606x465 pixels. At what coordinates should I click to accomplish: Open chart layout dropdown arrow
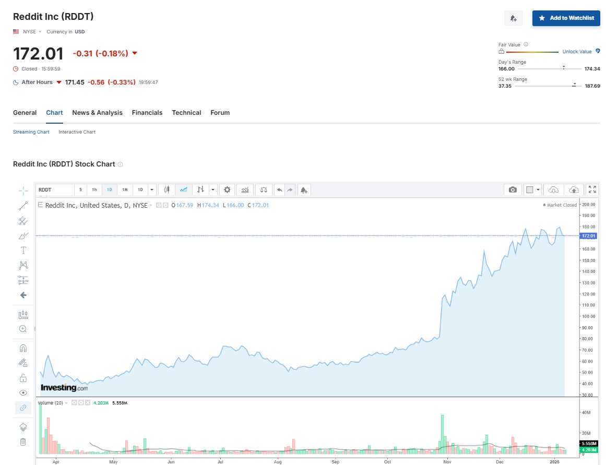[538, 190]
